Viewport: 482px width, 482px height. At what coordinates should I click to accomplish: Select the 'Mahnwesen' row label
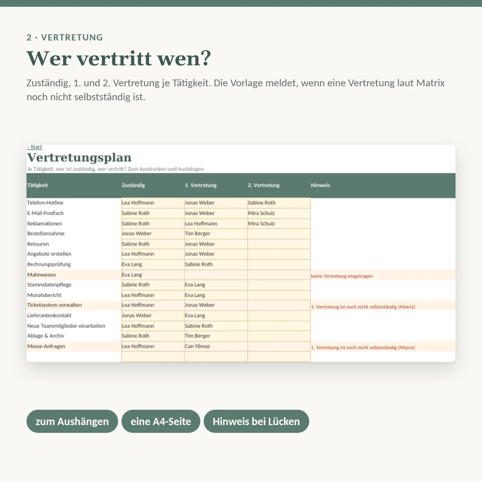point(41,275)
